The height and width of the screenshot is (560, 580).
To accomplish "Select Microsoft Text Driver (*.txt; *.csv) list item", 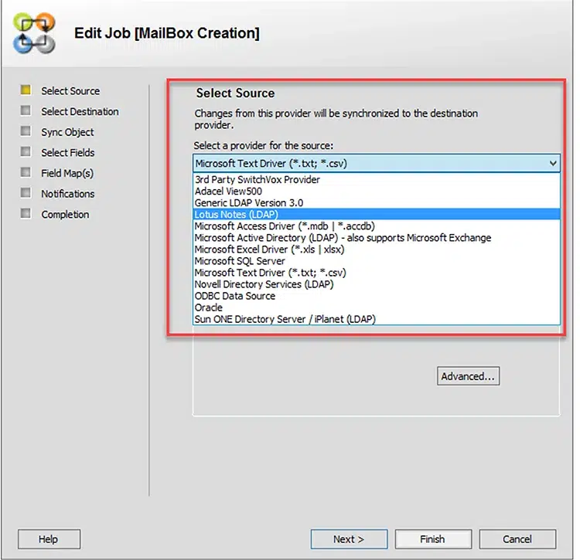I will tap(377, 273).
